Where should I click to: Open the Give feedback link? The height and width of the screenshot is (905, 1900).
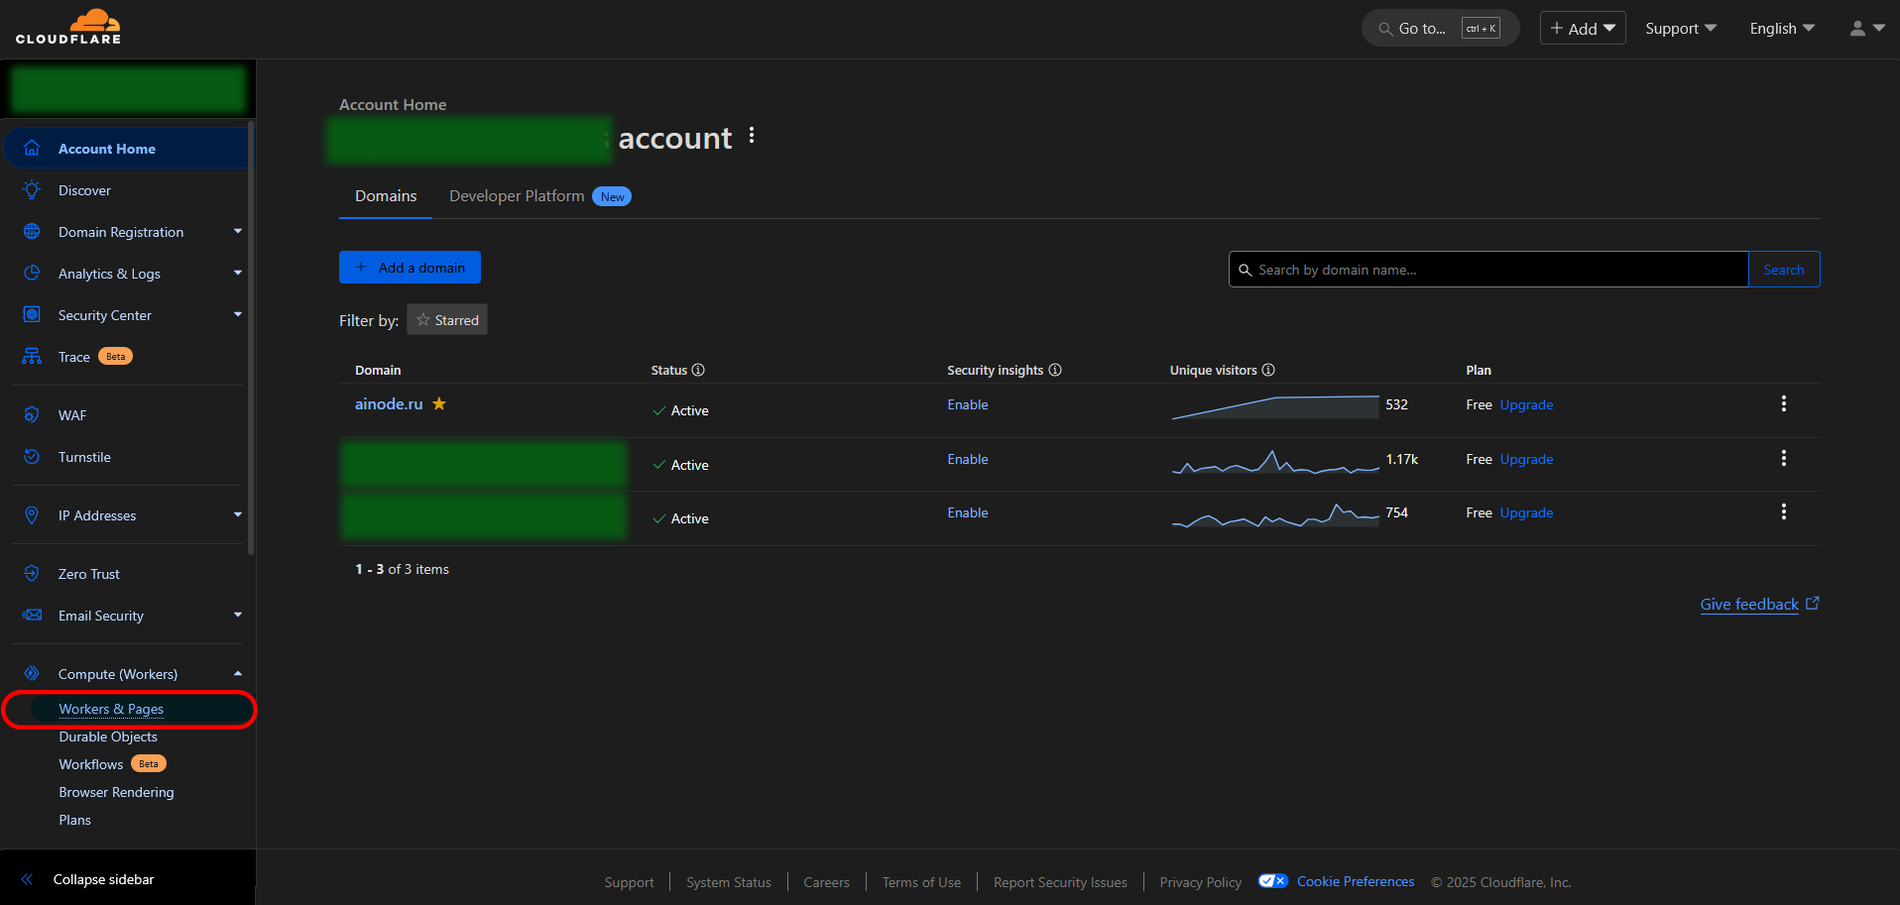[1749, 605]
